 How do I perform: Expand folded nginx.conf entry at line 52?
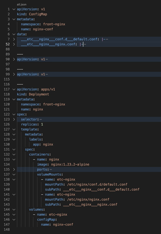coord(14,44)
